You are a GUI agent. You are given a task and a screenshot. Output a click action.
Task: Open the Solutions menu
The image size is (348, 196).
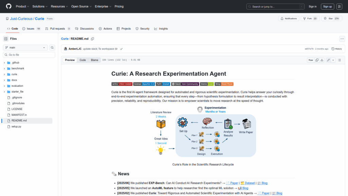40,6
